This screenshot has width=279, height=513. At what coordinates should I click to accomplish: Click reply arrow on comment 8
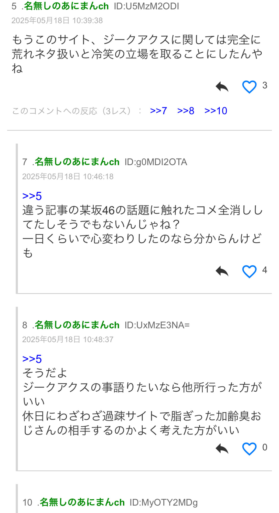222,449
